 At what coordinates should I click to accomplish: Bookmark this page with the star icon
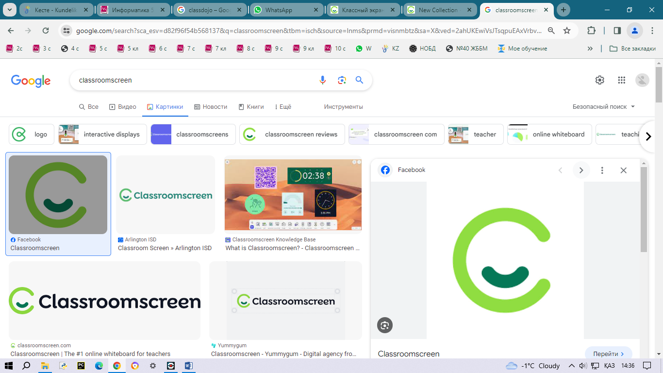pyautogui.click(x=567, y=31)
